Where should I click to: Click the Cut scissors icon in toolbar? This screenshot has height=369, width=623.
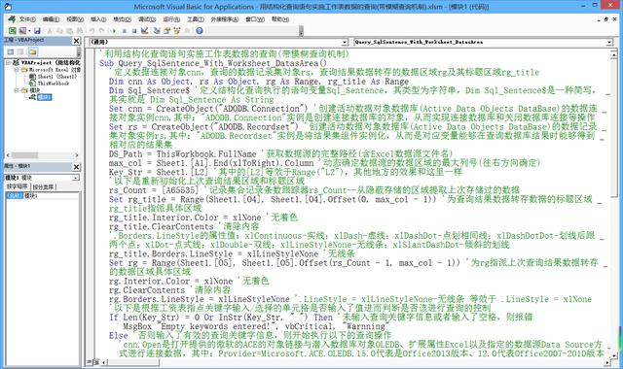tap(50, 30)
